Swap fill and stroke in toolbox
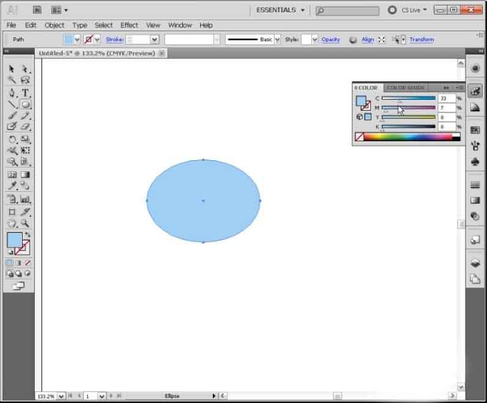This screenshot has height=403, width=487. (28, 235)
